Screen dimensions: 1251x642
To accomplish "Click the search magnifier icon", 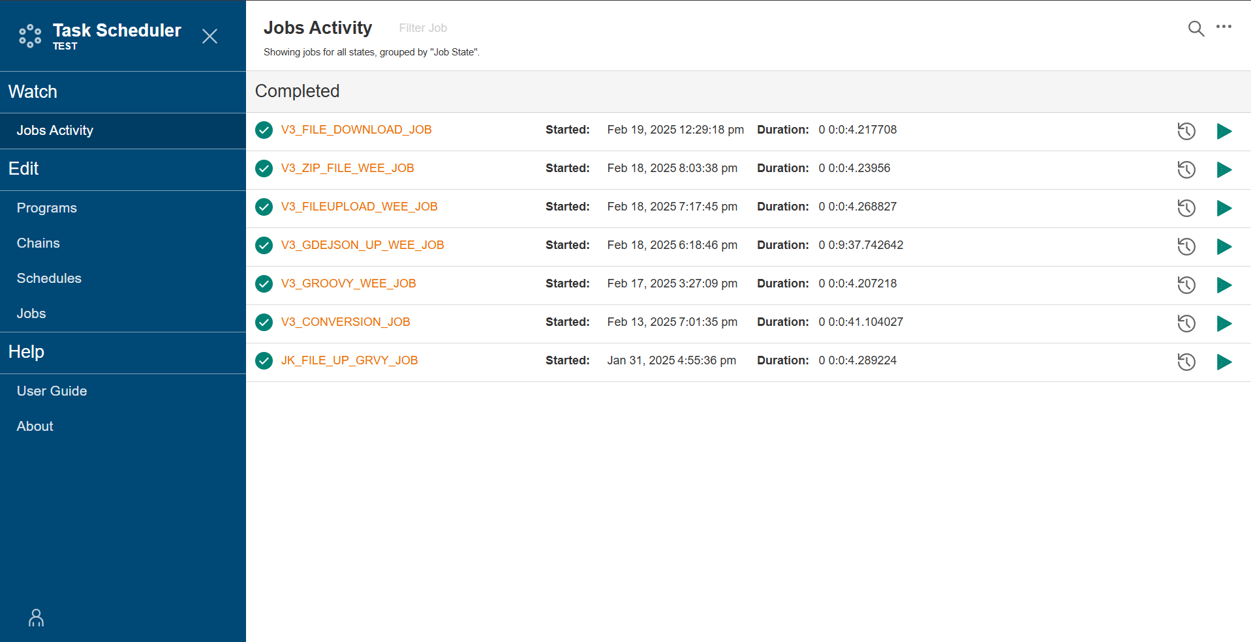I will click(x=1196, y=29).
